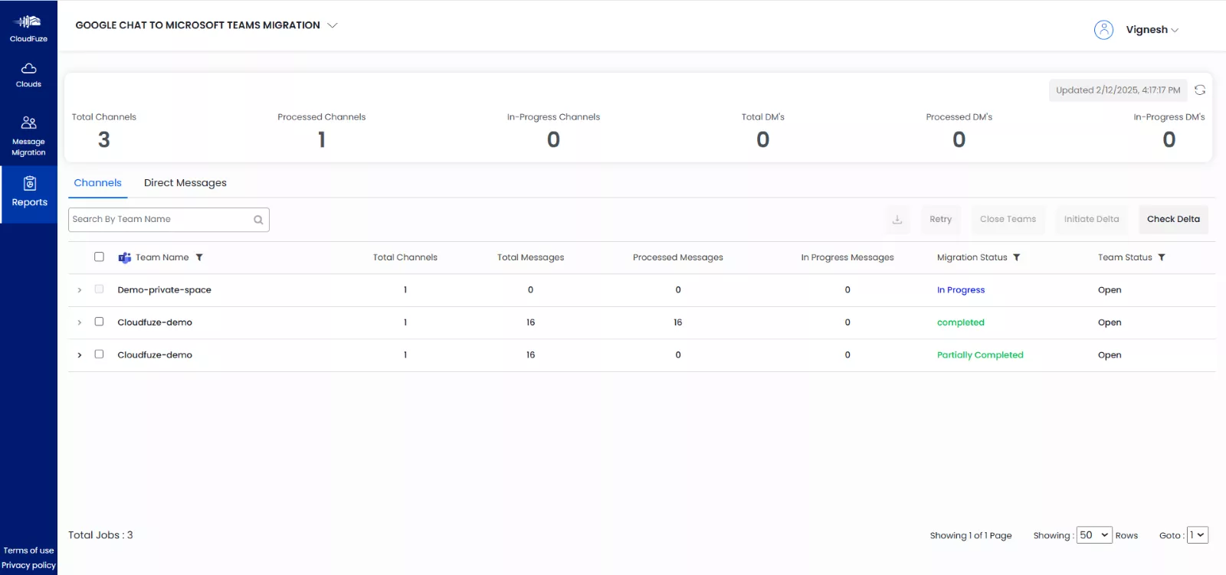Filter by Migration Status funnel icon
Image resolution: width=1226 pixels, height=575 pixels.
tap(1017, 257)
